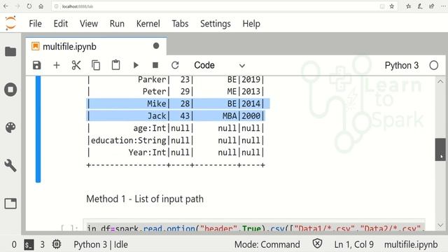This screenshot has height=252, width=448.
Task: Click the Year:Int output row
Action: click(176, 153)
